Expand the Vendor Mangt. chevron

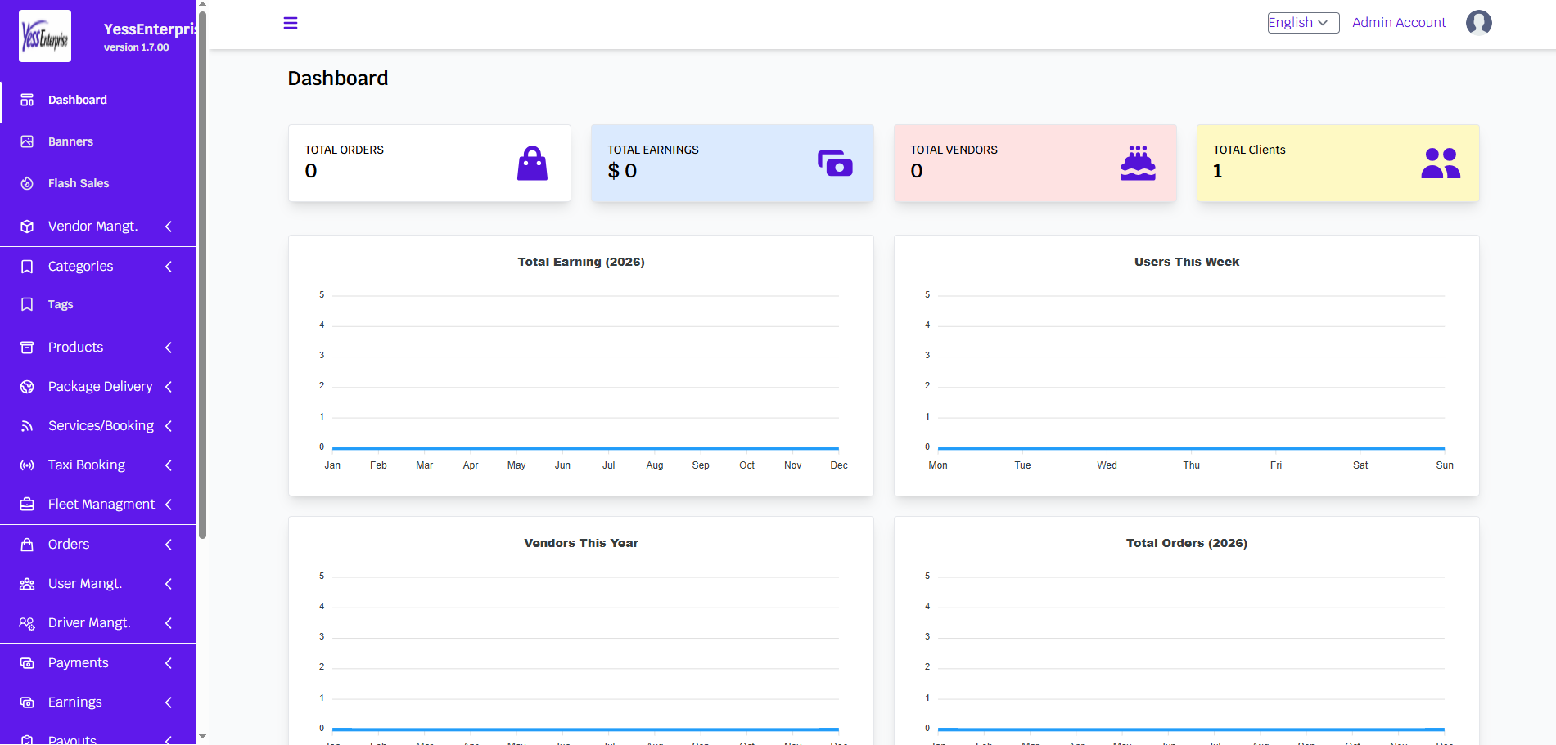169,227
